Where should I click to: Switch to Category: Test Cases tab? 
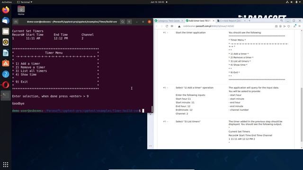click(x=169, y=21)
